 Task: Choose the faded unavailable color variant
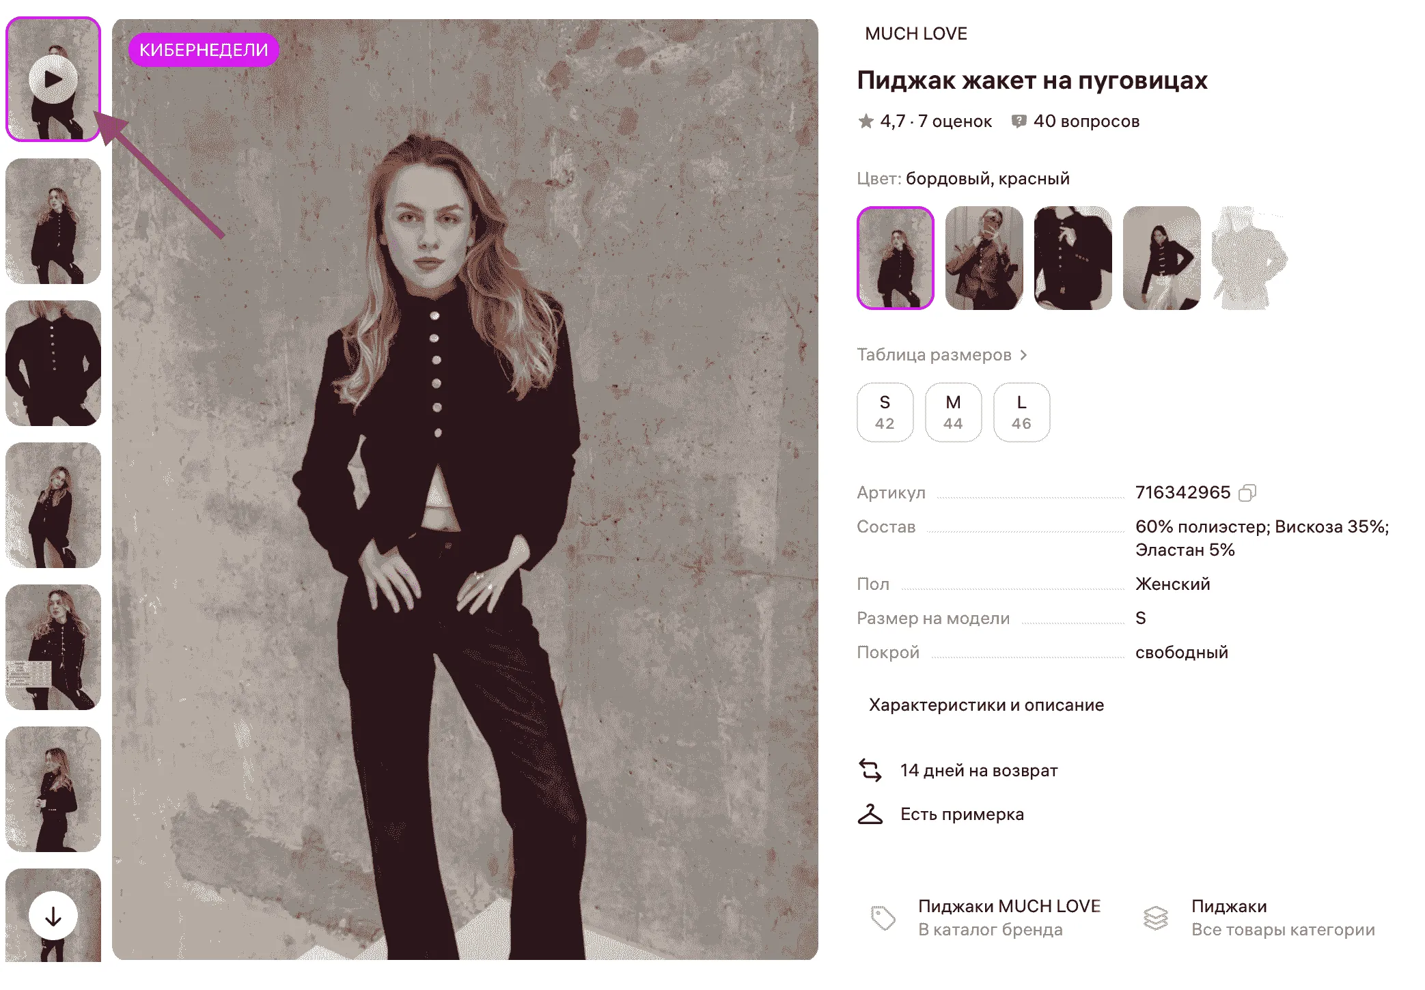pyautogui.click(x=1249, y=258)
